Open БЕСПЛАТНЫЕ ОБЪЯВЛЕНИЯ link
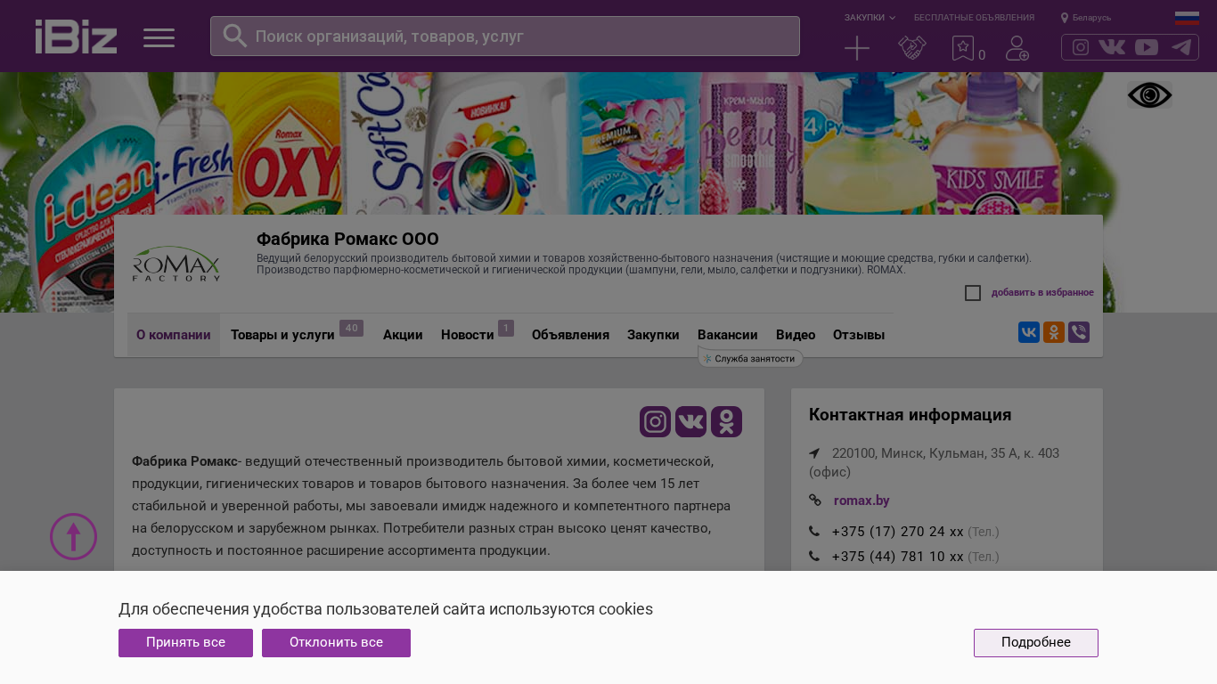This screenshot has width=1217, height=684. [x=974, y=18]
